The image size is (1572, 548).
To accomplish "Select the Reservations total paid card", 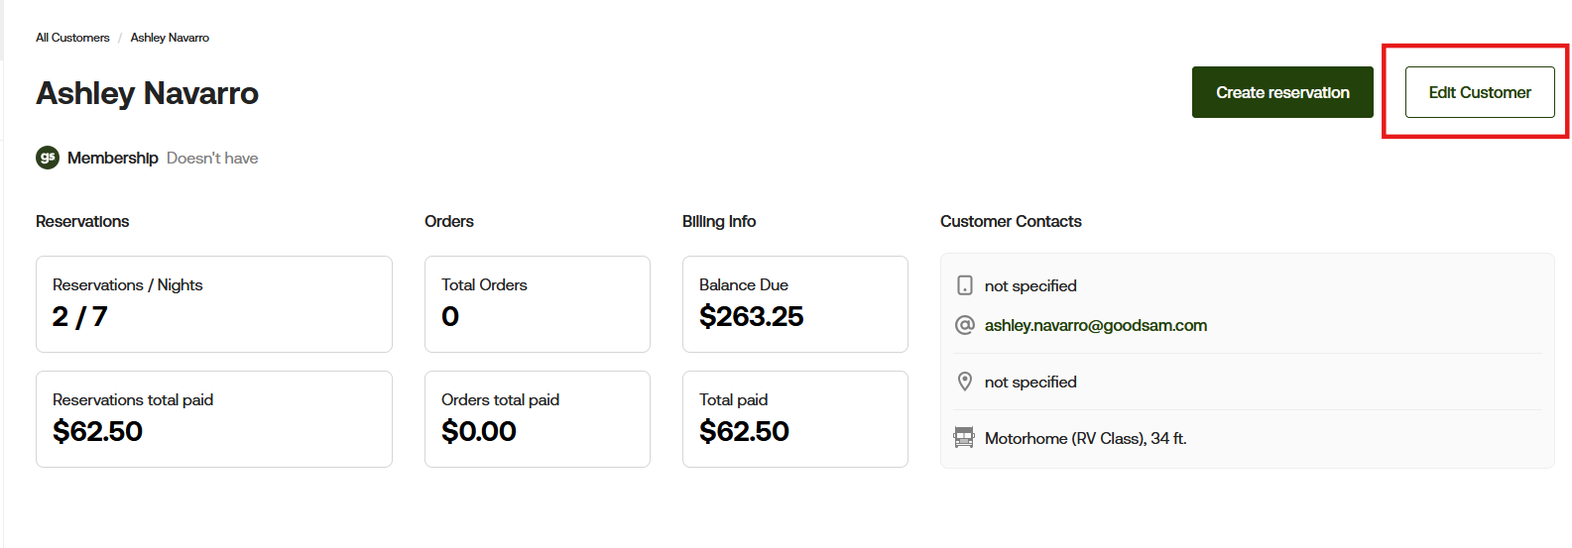I will [214, 419].
